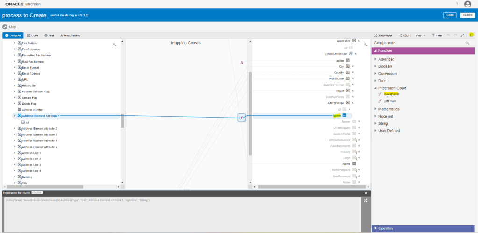This screenshot has width=478, height=233.
Task: Click the Validate button
Action: (x=467, y=15)
